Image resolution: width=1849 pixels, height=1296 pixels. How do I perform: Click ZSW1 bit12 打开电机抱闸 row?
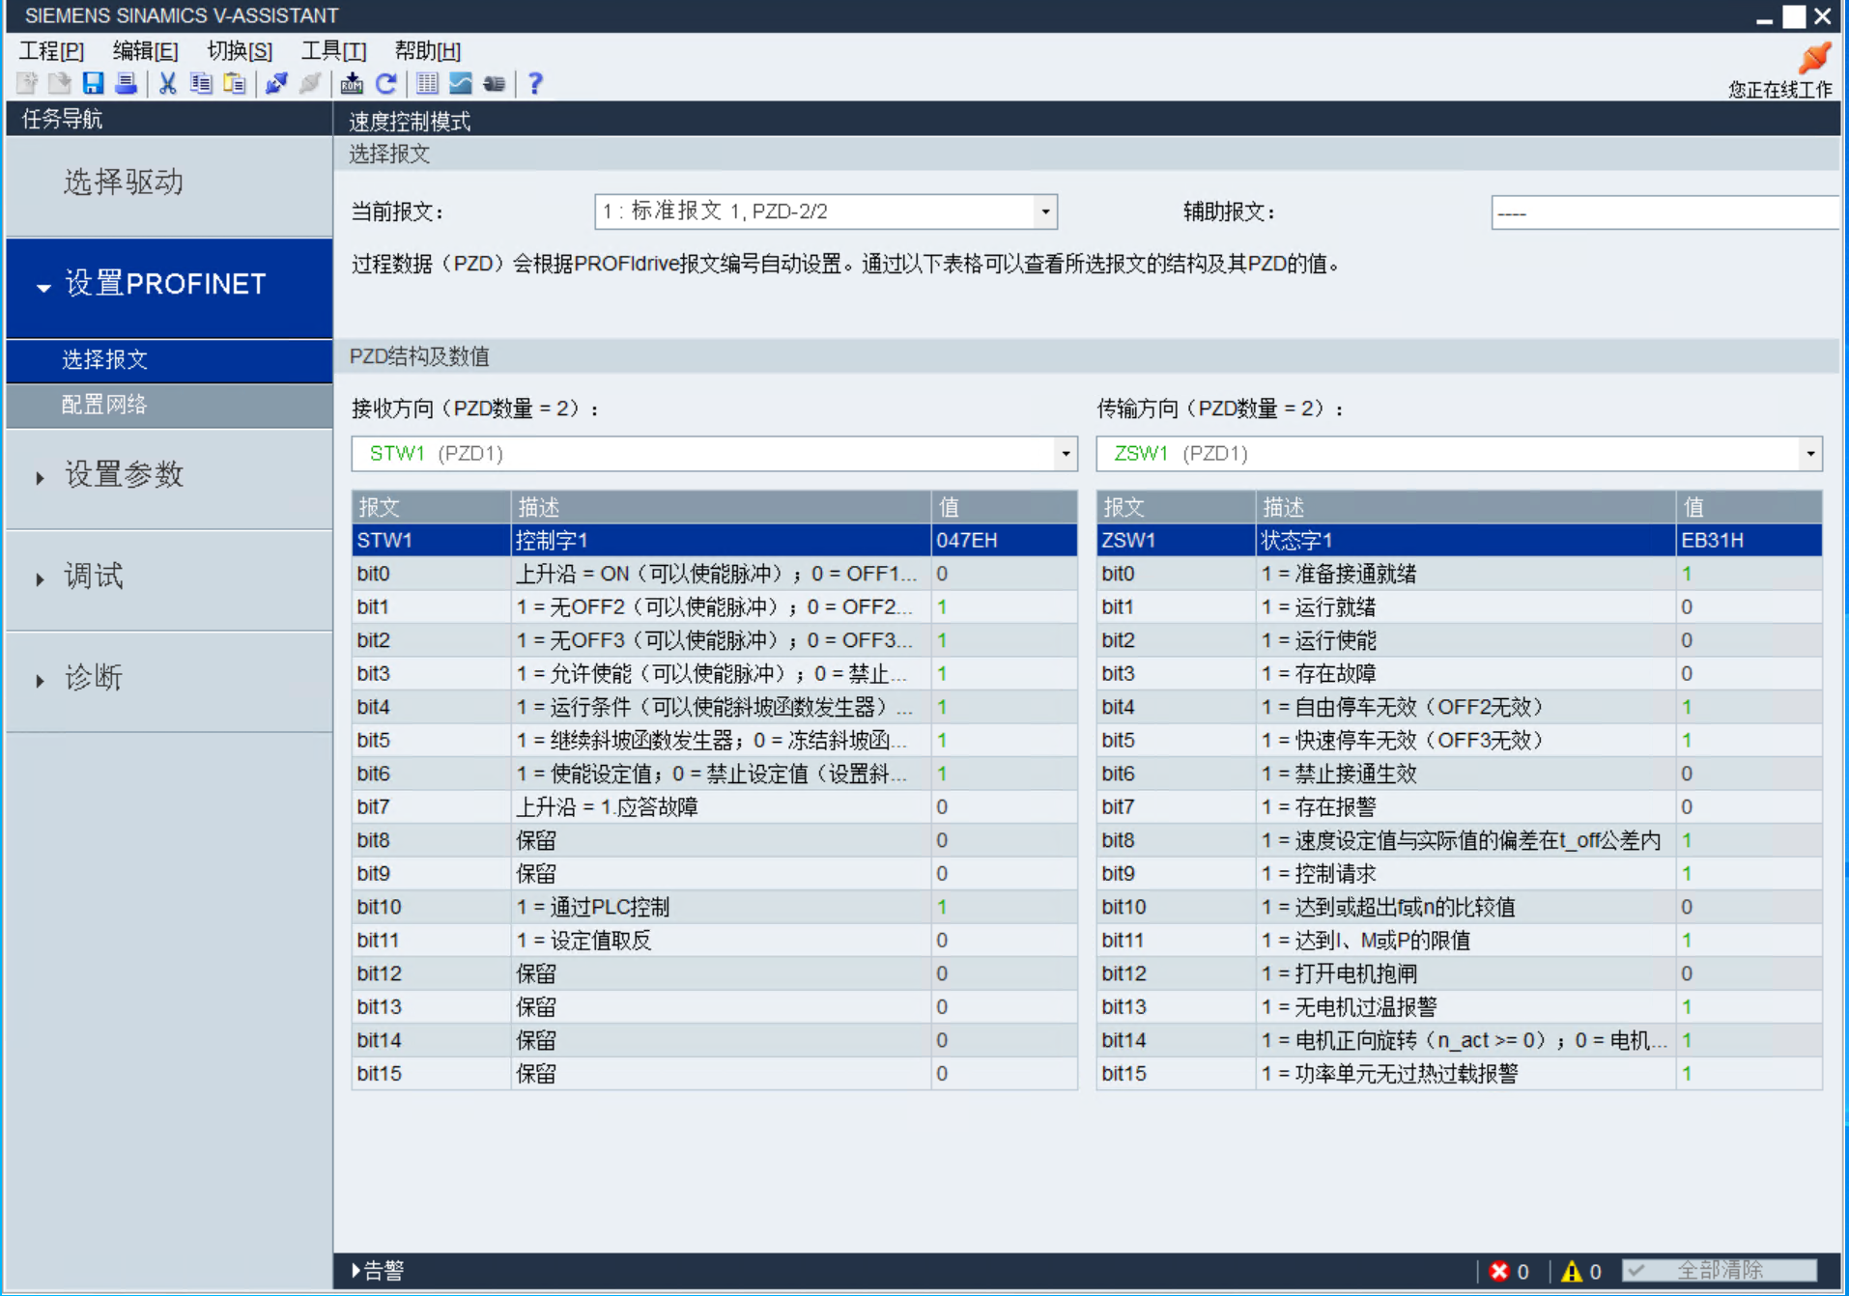coord(1459,973)
